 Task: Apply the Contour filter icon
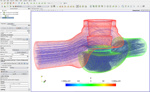(93, 6)
